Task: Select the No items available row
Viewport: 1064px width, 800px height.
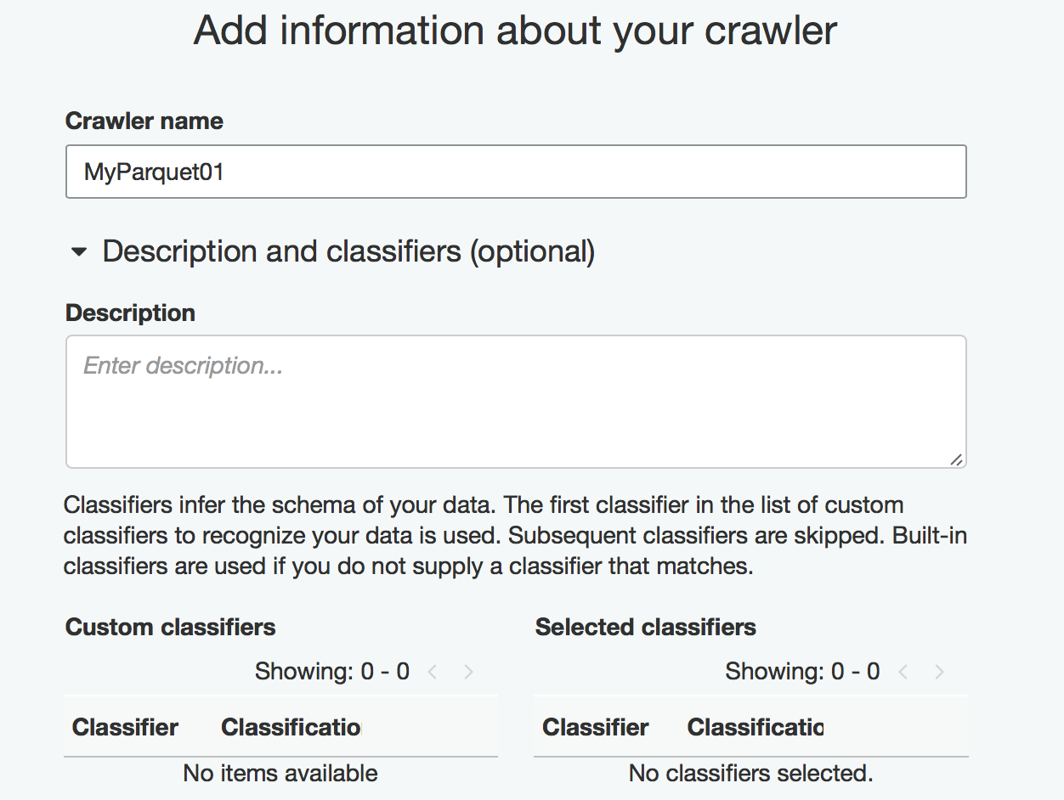Action: tap(280, 774)
